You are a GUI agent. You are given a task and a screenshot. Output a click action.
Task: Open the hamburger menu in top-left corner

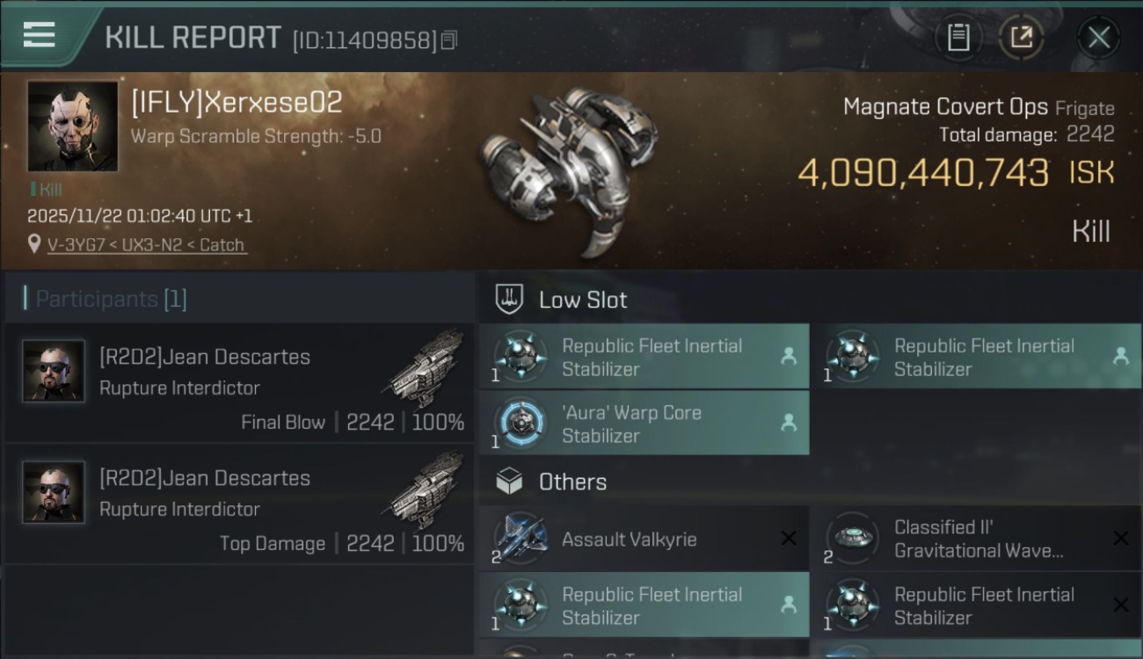point(40,35)
